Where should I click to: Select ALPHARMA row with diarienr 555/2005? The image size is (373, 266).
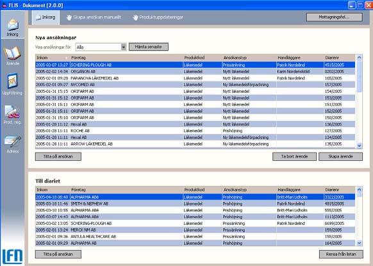point(195,210)
